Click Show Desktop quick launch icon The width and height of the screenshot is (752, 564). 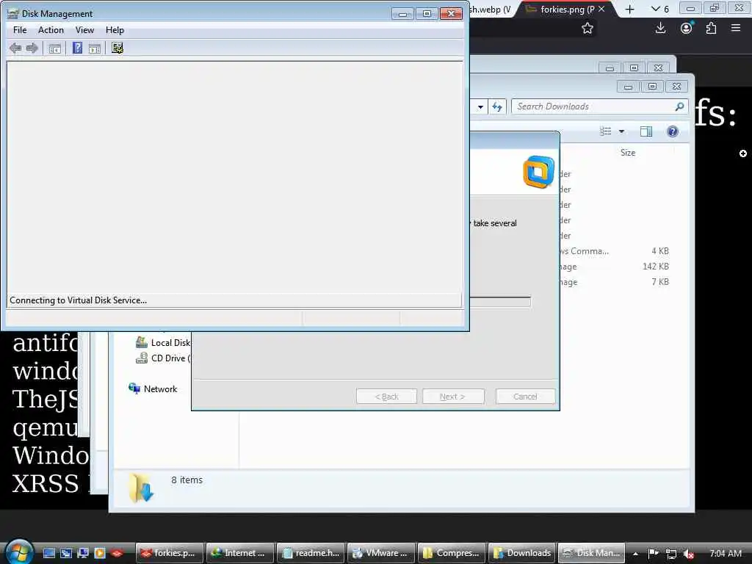point(49,553)
